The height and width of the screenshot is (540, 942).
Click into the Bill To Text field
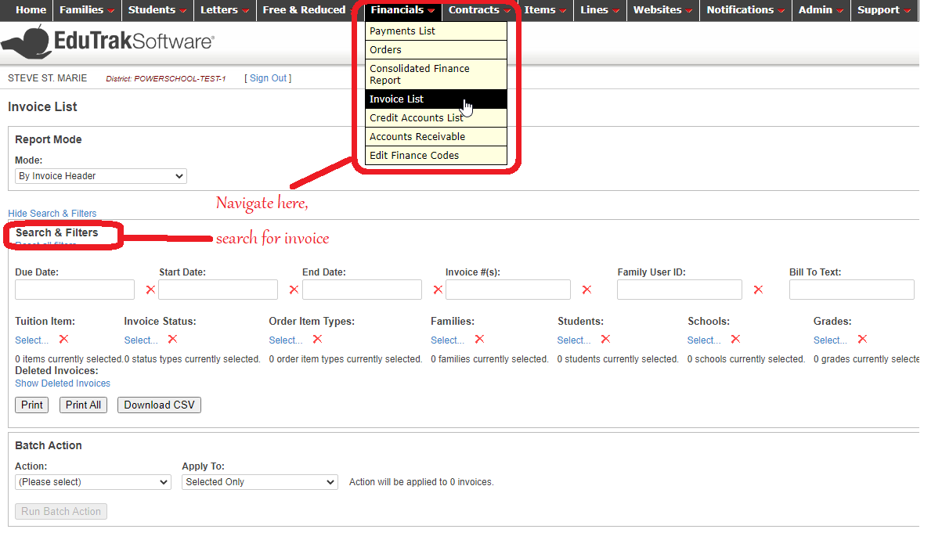(x=851, y=290)
